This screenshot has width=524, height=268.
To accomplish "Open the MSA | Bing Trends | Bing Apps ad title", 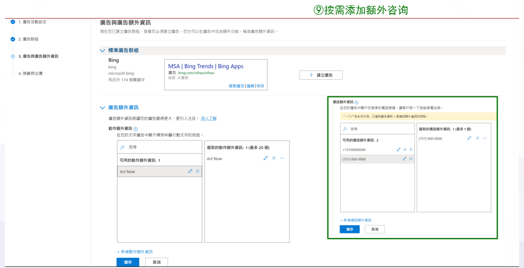I will click(x=205, y=66).
